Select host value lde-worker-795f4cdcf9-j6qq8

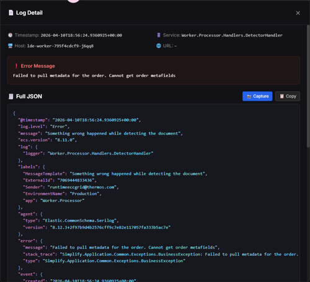click(x=60, y=46)
